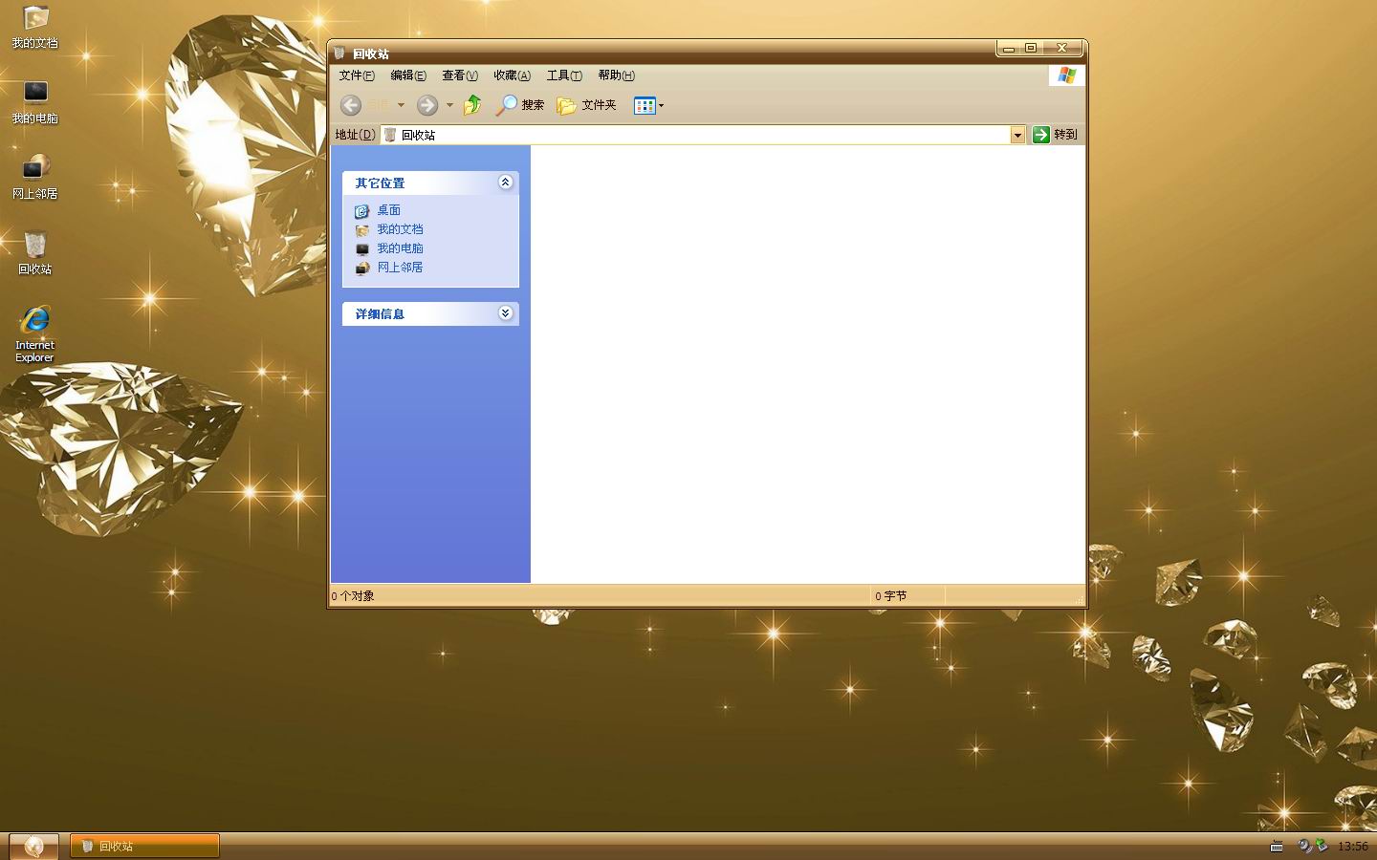Click the recycle bin icon in title bar
1377x860 pixels.
[339, 54]
